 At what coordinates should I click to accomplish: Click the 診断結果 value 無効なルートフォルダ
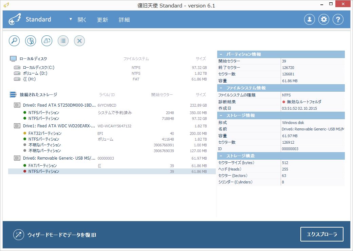[x=304, y=102]
